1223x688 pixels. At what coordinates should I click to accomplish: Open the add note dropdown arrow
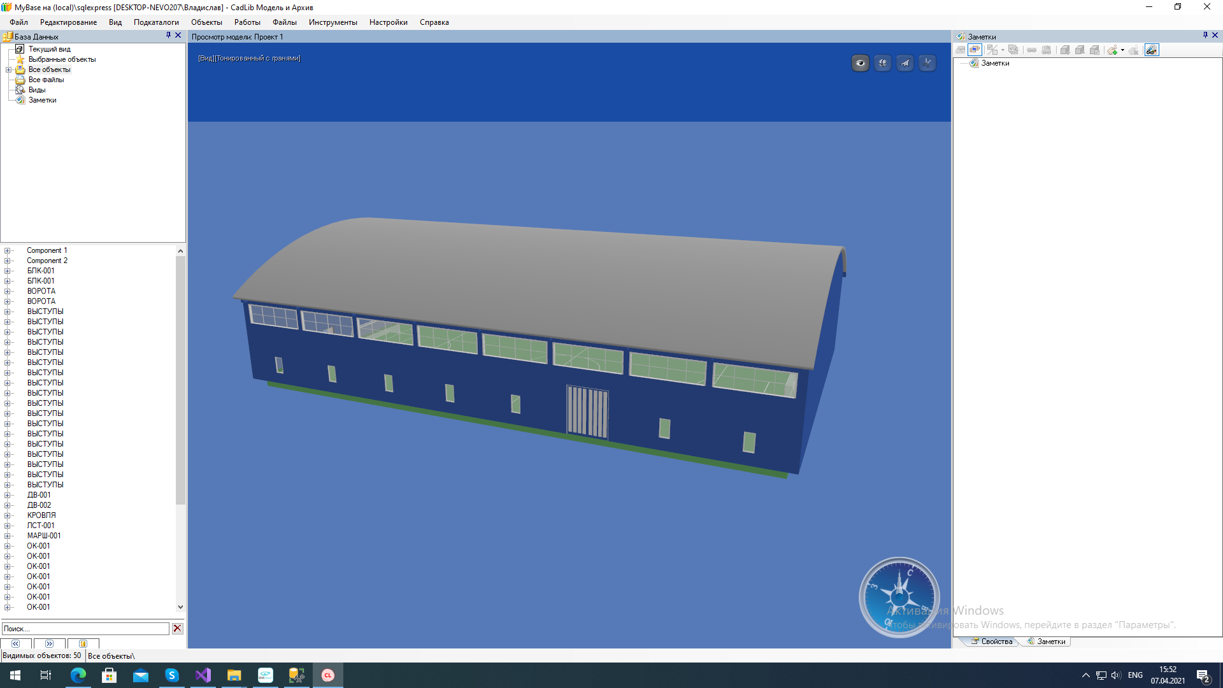click(x=1122, y=50)
